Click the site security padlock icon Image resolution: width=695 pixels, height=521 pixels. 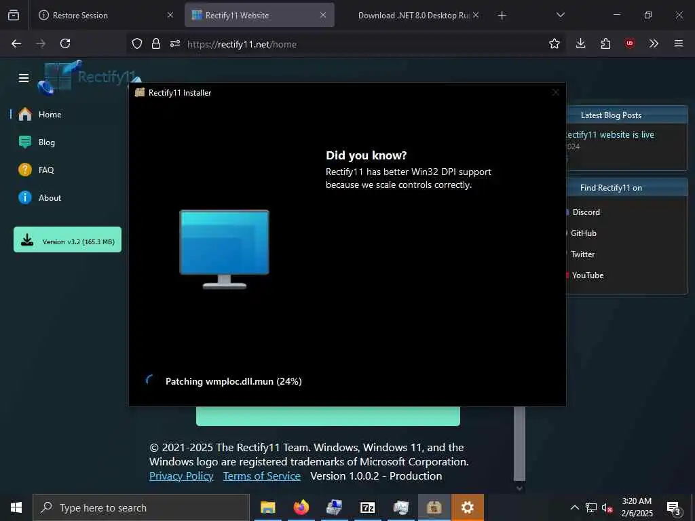156,43
